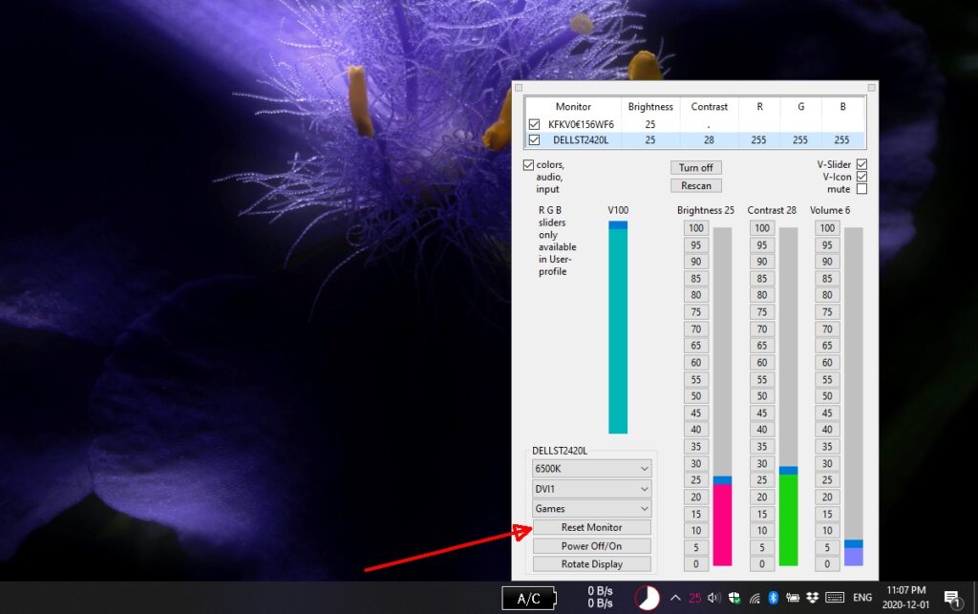Click the Rotate Display button
Screen dimensions: 978x614
[590, 563]
